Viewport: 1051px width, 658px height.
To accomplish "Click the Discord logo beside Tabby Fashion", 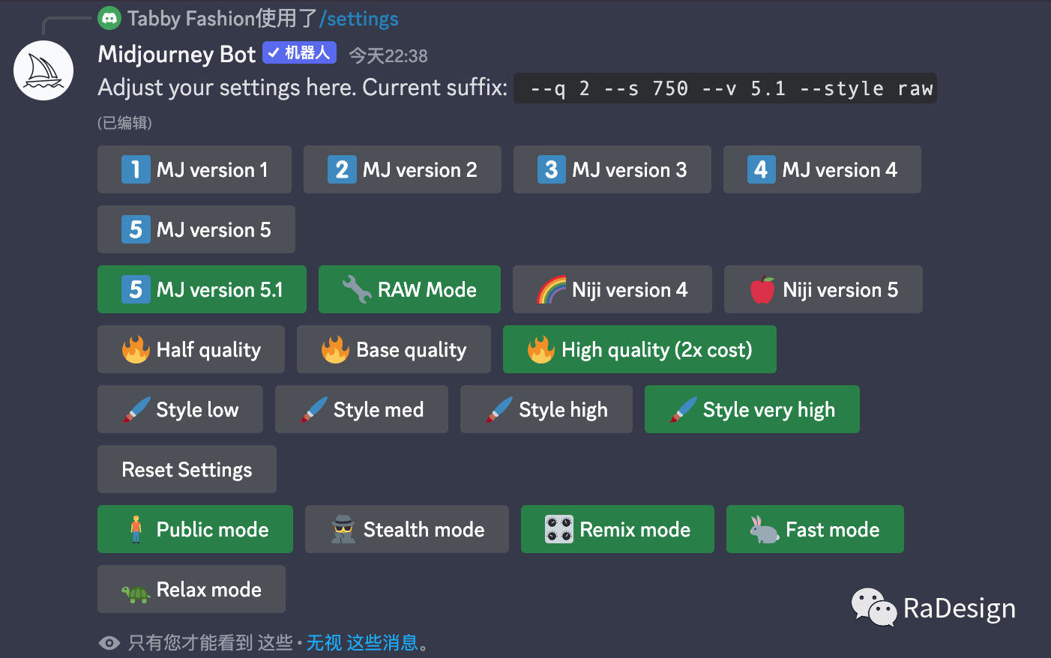I will pos(109,18).
